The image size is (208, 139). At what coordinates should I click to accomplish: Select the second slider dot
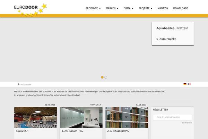click(x=106, y=77)
